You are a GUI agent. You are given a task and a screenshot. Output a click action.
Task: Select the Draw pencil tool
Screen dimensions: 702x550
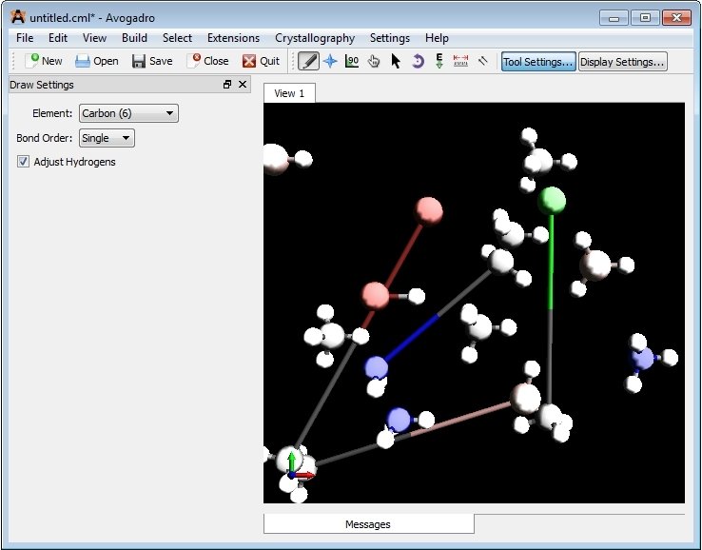(308, 61)
